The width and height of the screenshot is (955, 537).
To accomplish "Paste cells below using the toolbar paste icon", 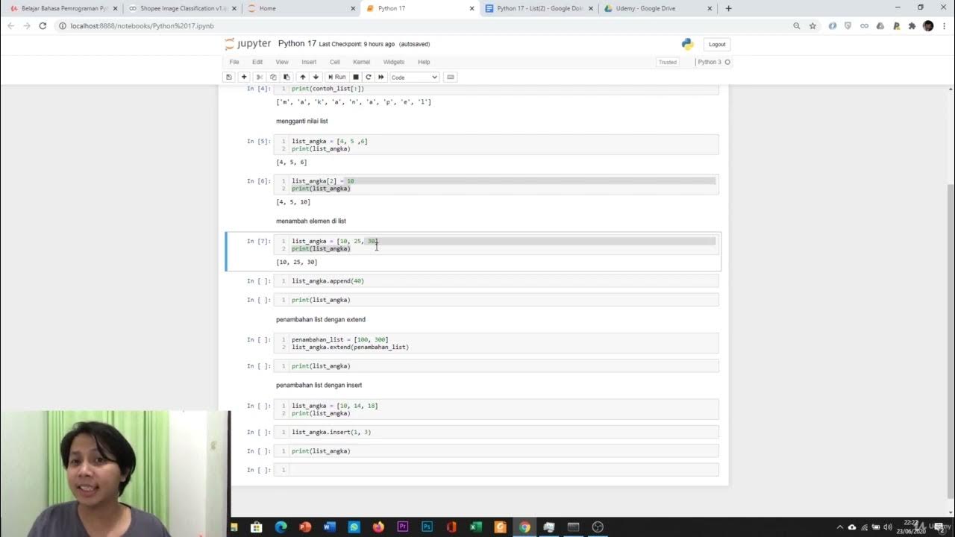I will pyautogui.click(x=286, y=77).
